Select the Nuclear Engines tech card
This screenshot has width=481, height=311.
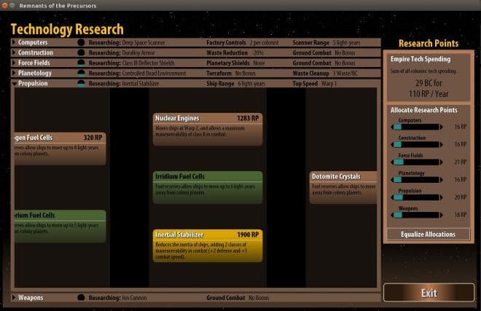pos(208,129)
